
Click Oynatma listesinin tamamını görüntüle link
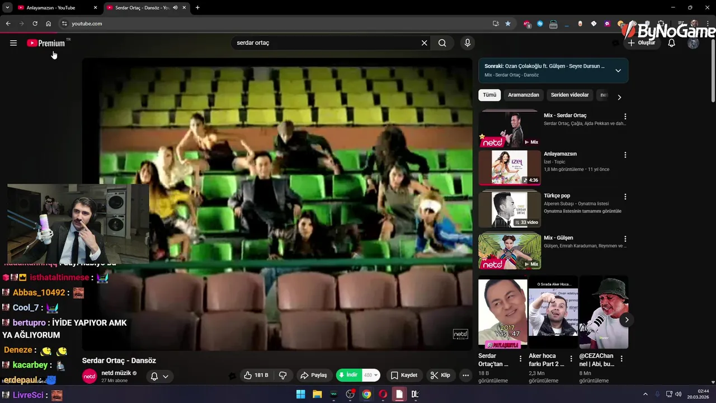pyautogui.click(x=582, y=211)
